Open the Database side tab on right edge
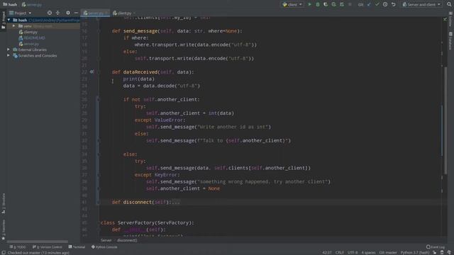 coord(450,40)
